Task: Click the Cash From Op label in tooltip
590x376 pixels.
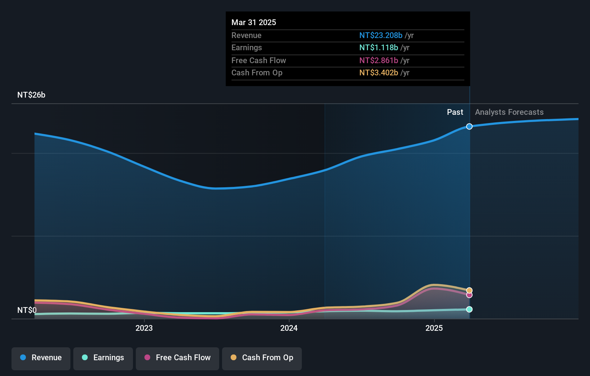Action: 257,72
